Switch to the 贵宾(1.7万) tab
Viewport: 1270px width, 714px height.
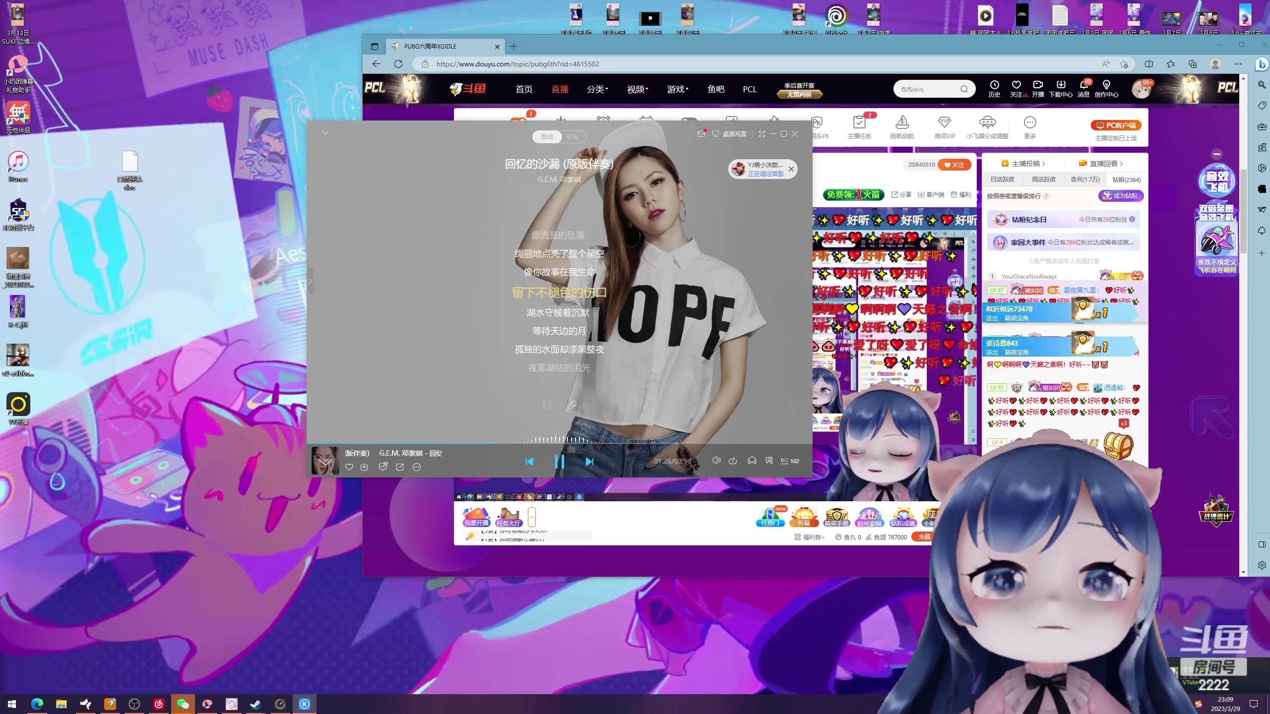pyautogui.click(x=1084, y=179)
